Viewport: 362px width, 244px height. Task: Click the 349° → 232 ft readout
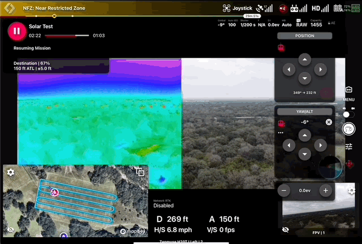(304, 93)
